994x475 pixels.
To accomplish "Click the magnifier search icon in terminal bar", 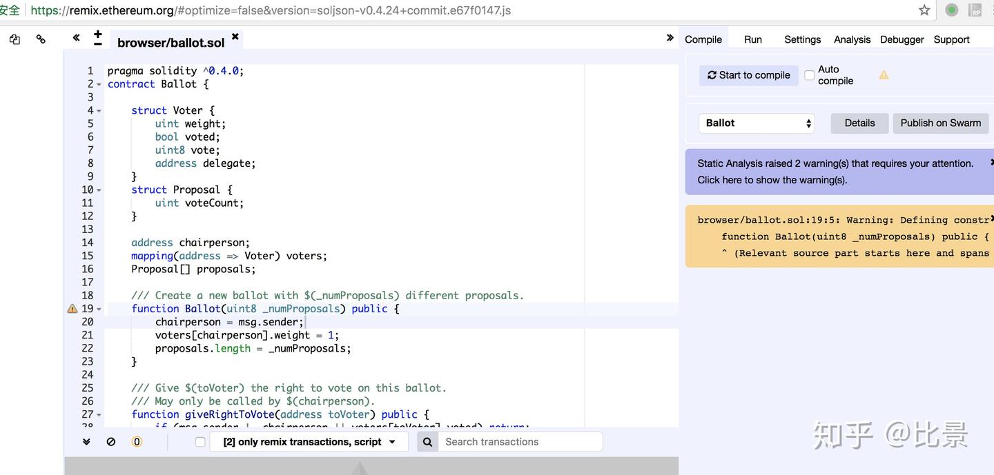I will 427,442.
